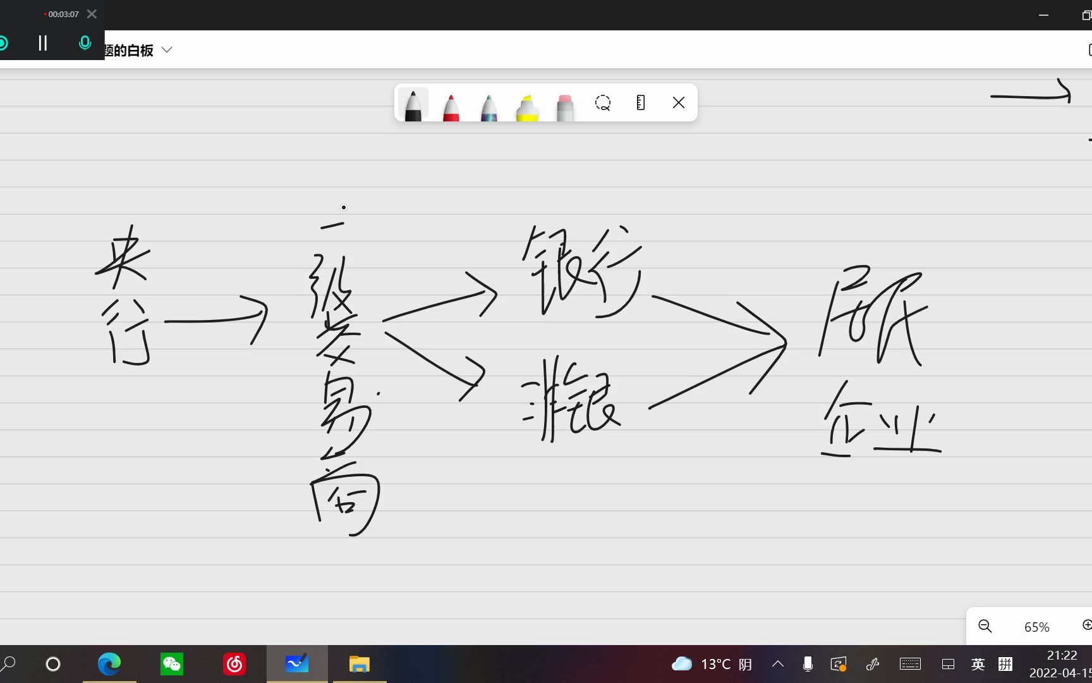The width and height of the screenshot is (1092, 683).
Task: Switch input language 英 indicator
Action: click(978, 664)
